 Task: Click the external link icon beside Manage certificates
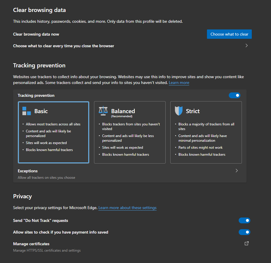pyautogui.click(x=247, y=243)
